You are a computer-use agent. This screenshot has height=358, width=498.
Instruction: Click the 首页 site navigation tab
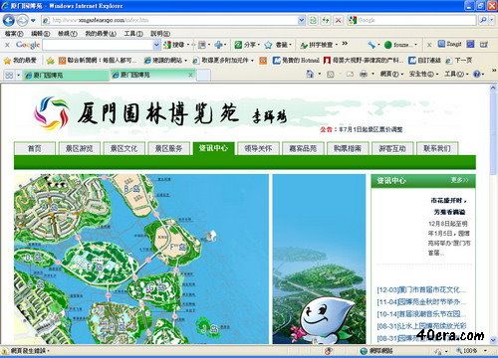[35, 148]
